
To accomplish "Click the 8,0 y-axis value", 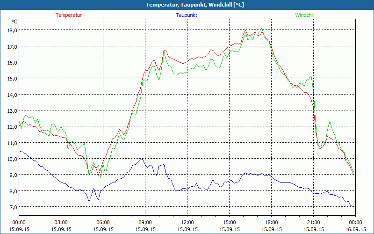I will coord(14,191).
